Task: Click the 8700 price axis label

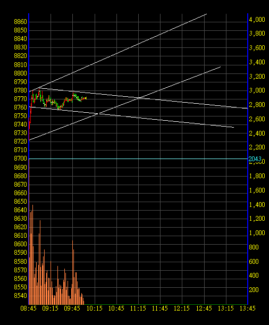Action: tap(21, 159)
